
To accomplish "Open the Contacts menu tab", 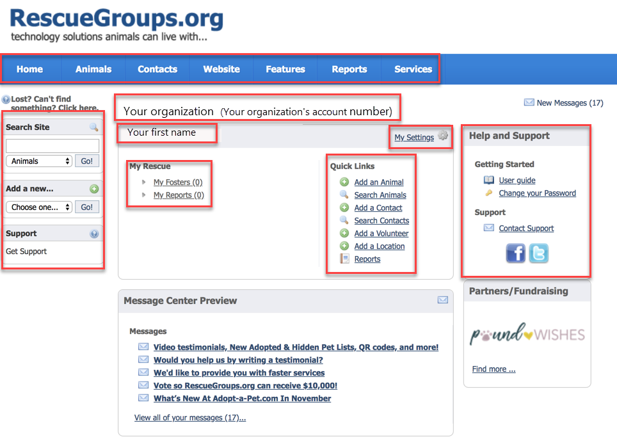I will pyautogui.click(x=157, y=69).
